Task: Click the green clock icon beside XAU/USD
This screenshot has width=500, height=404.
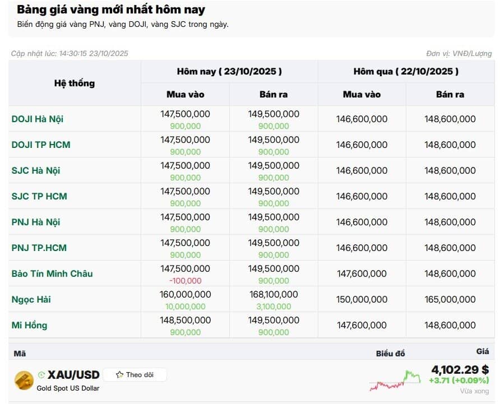Action: [41, 375]
